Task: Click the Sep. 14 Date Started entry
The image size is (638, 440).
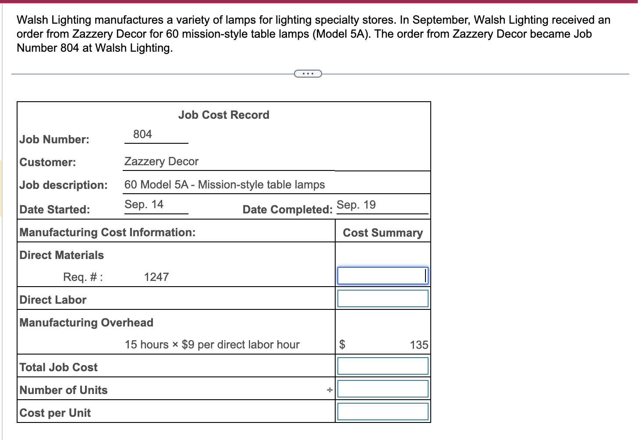Action: 144,204
